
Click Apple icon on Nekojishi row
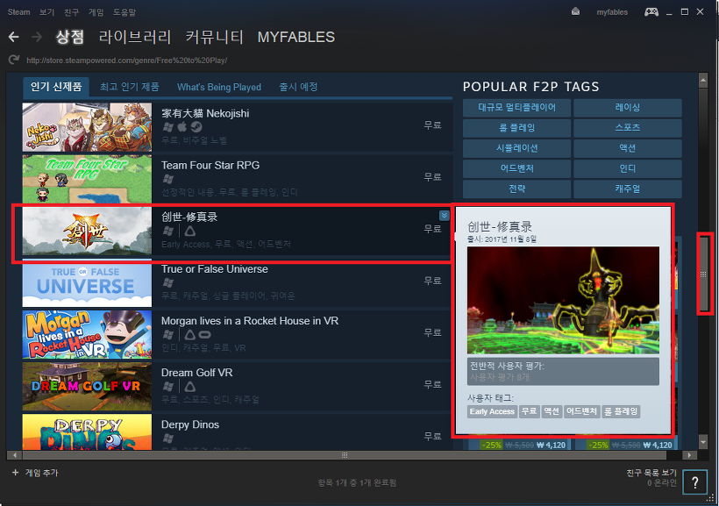click(182, 126)
